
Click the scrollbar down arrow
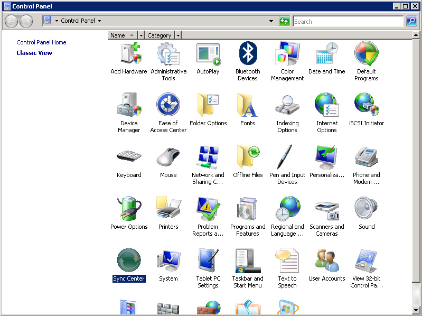coord(416,310)
